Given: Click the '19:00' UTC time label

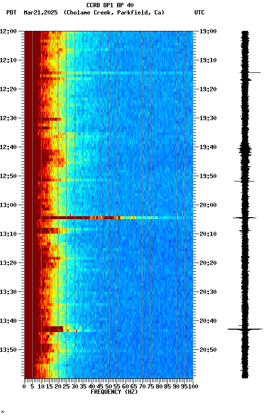Looking at the screenshot, I should pos(208,31).
